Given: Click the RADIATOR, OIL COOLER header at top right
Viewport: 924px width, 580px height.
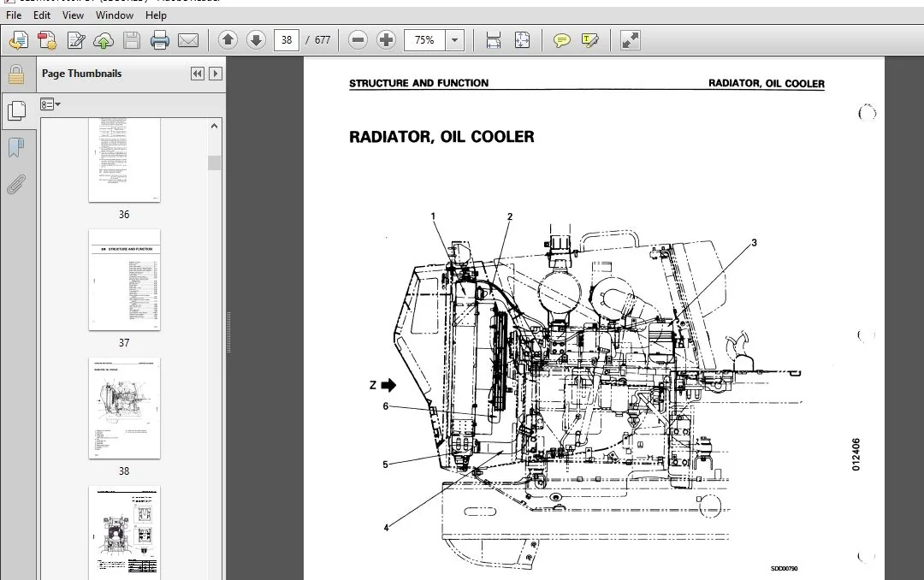Looking at the screenshot, I should pos(766,84).
